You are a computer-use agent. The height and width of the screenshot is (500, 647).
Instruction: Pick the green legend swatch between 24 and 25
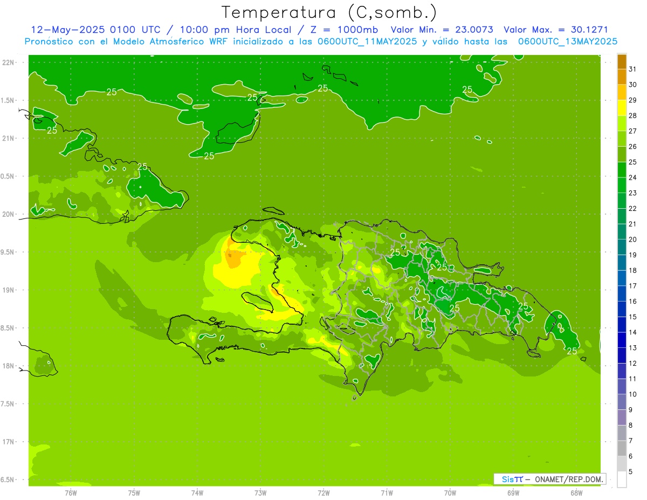click(622, 170)
